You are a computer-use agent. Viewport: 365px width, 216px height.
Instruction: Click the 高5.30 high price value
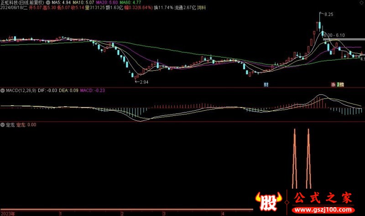click(49, 8)
